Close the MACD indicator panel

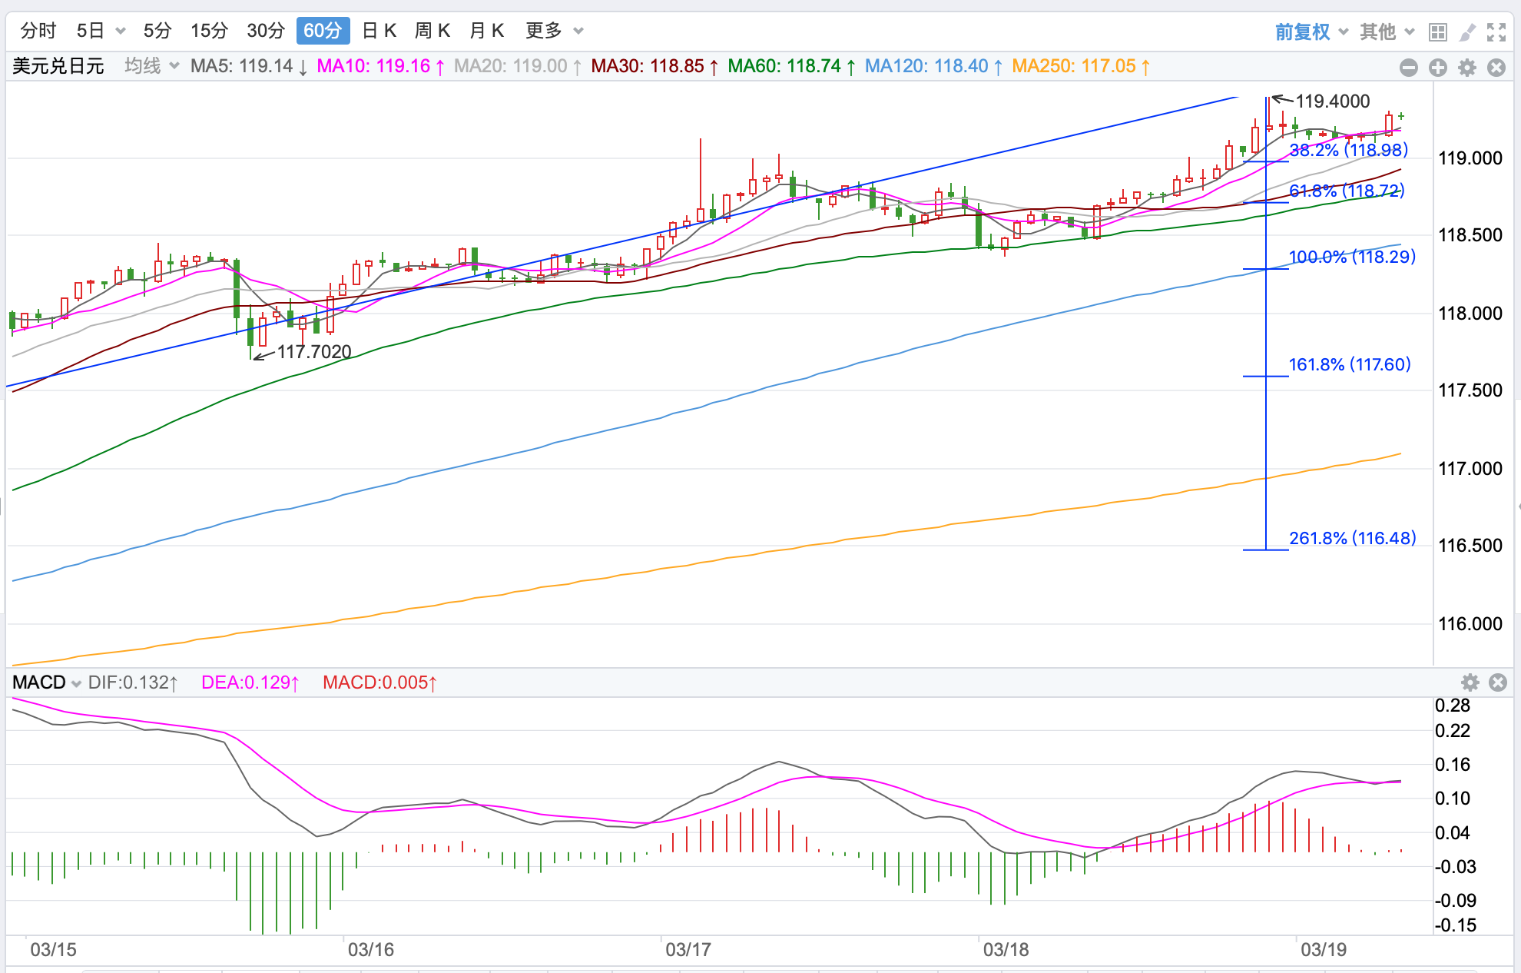(x=1498, y=682)
